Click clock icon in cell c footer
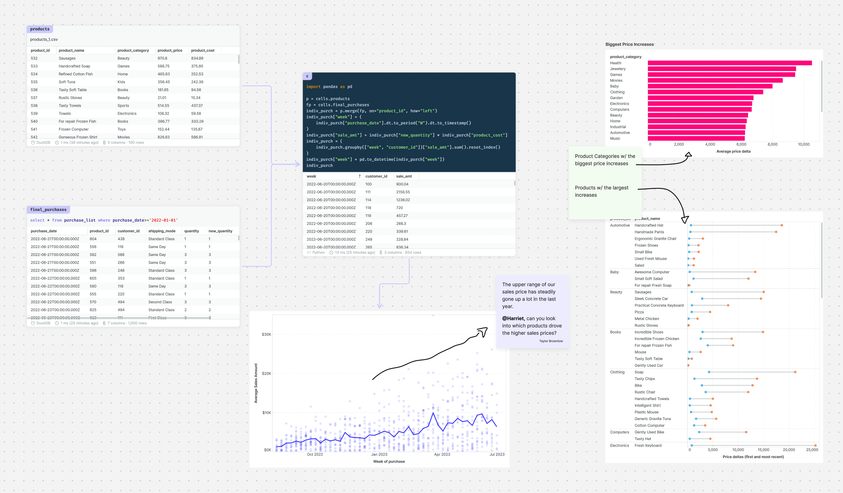The image size is (843, 493). click(332, 253)
